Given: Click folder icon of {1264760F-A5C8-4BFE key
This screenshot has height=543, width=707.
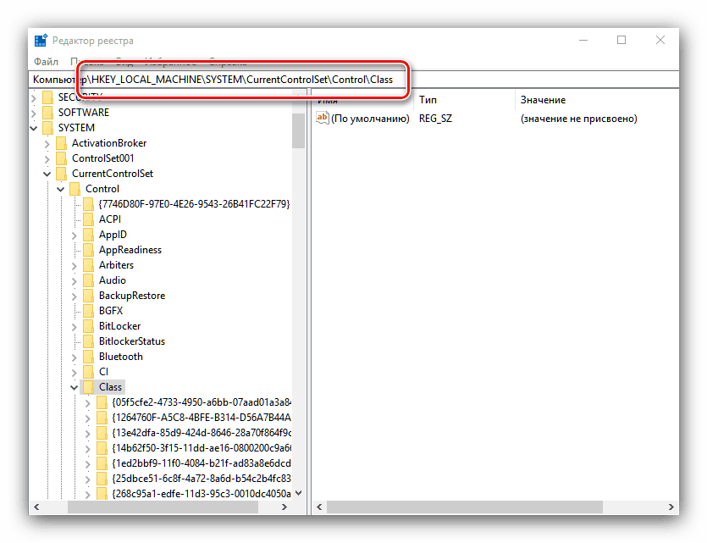Looking at the screenshot, I should click(102, 418).
